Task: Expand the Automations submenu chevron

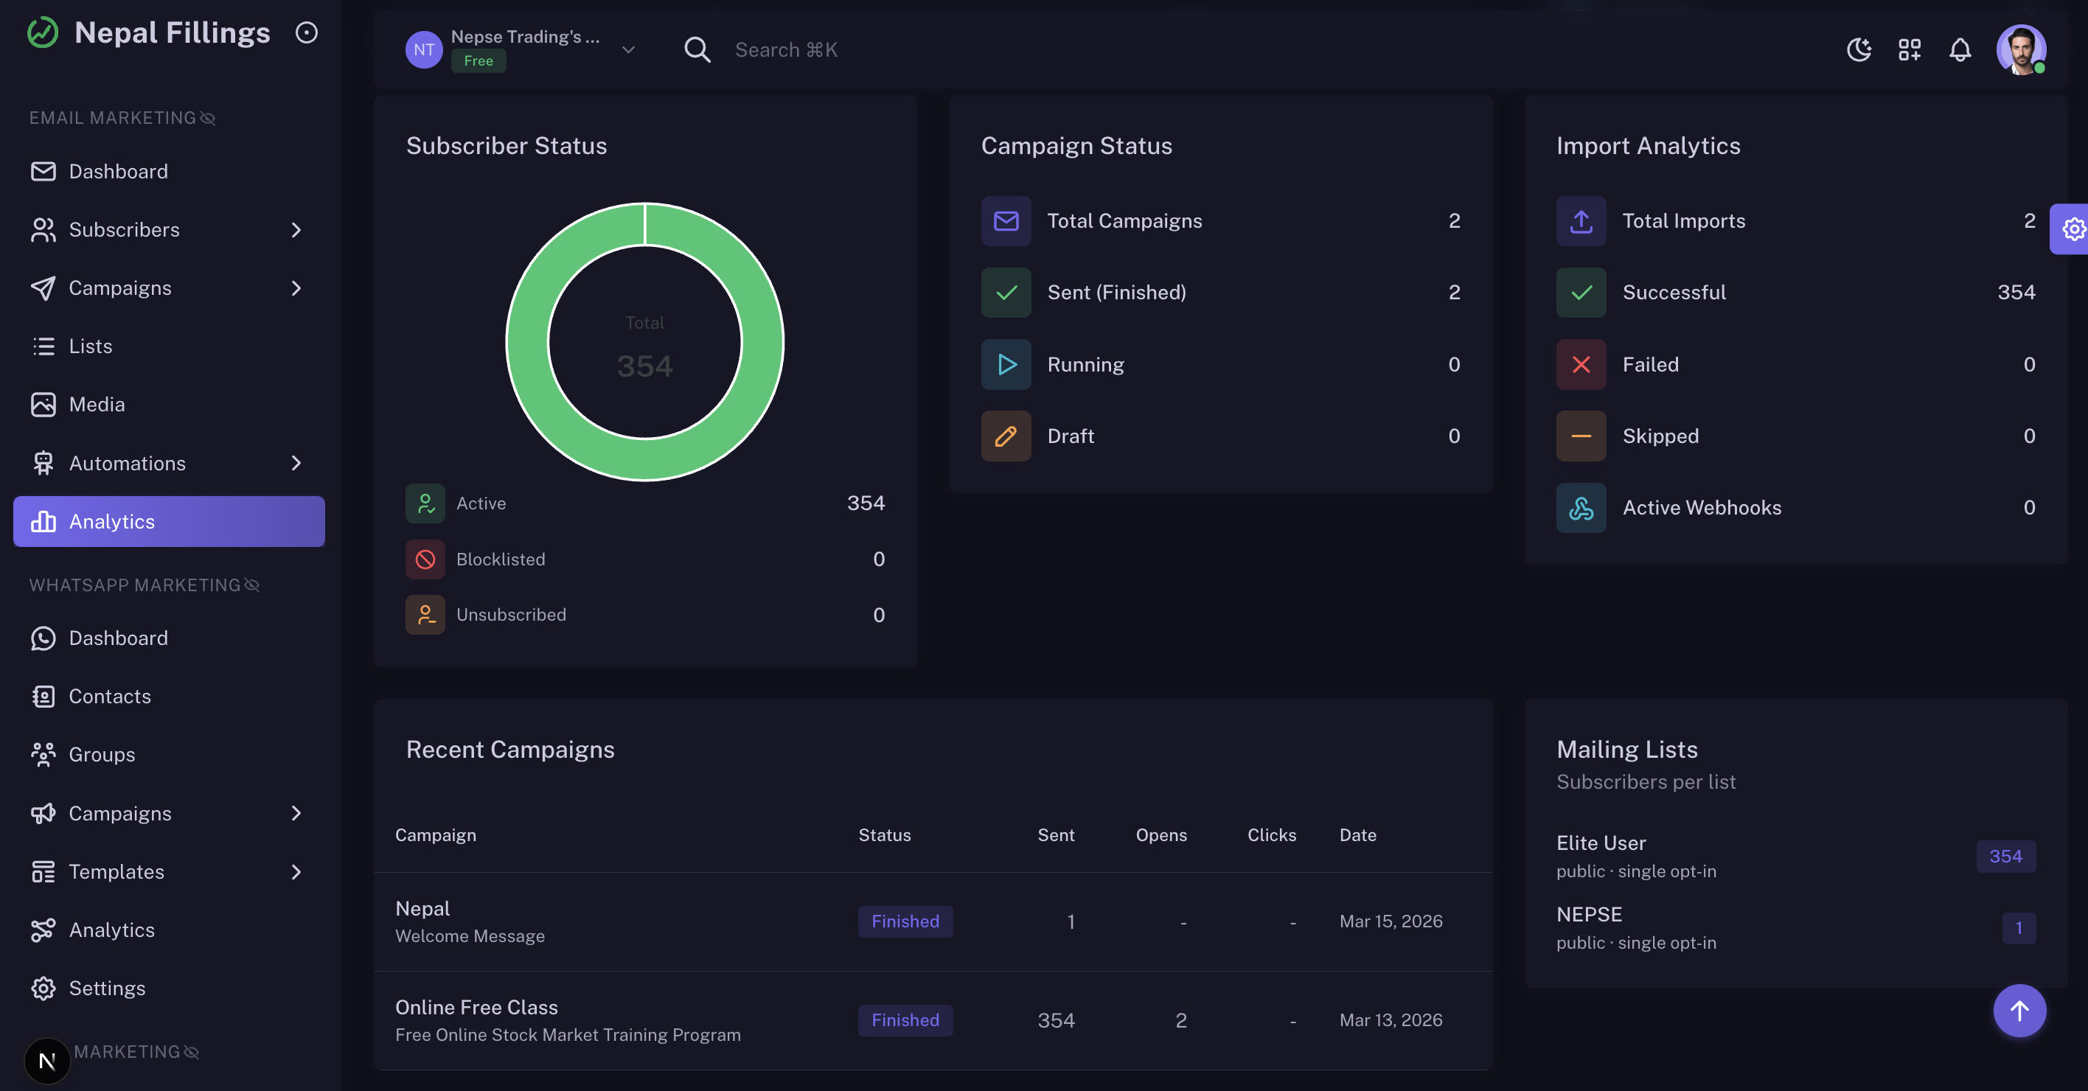Action: click(x=296, y=463)
